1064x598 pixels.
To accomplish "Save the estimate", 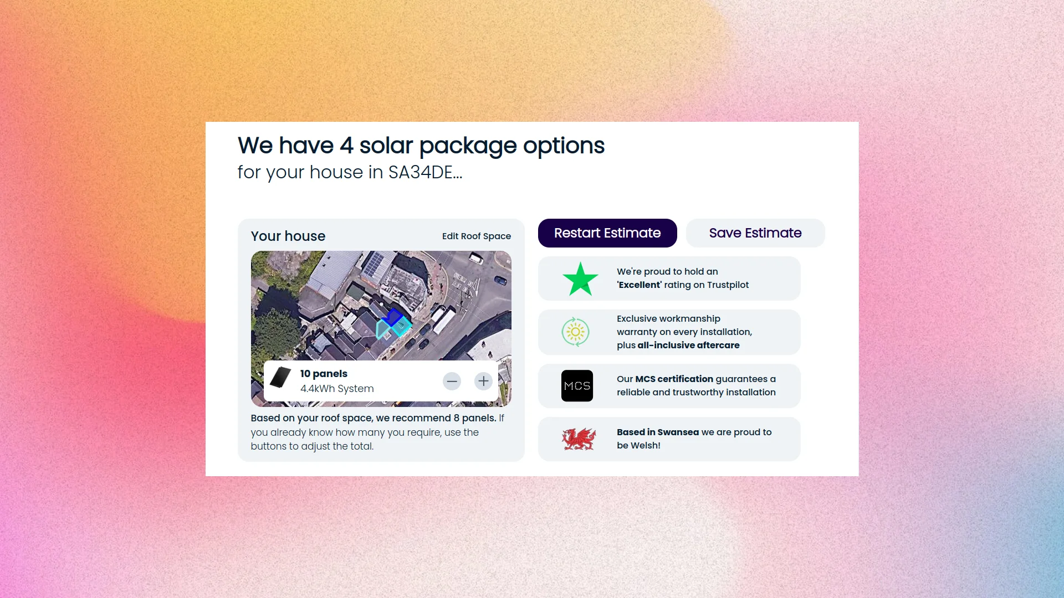I will 755,233.
